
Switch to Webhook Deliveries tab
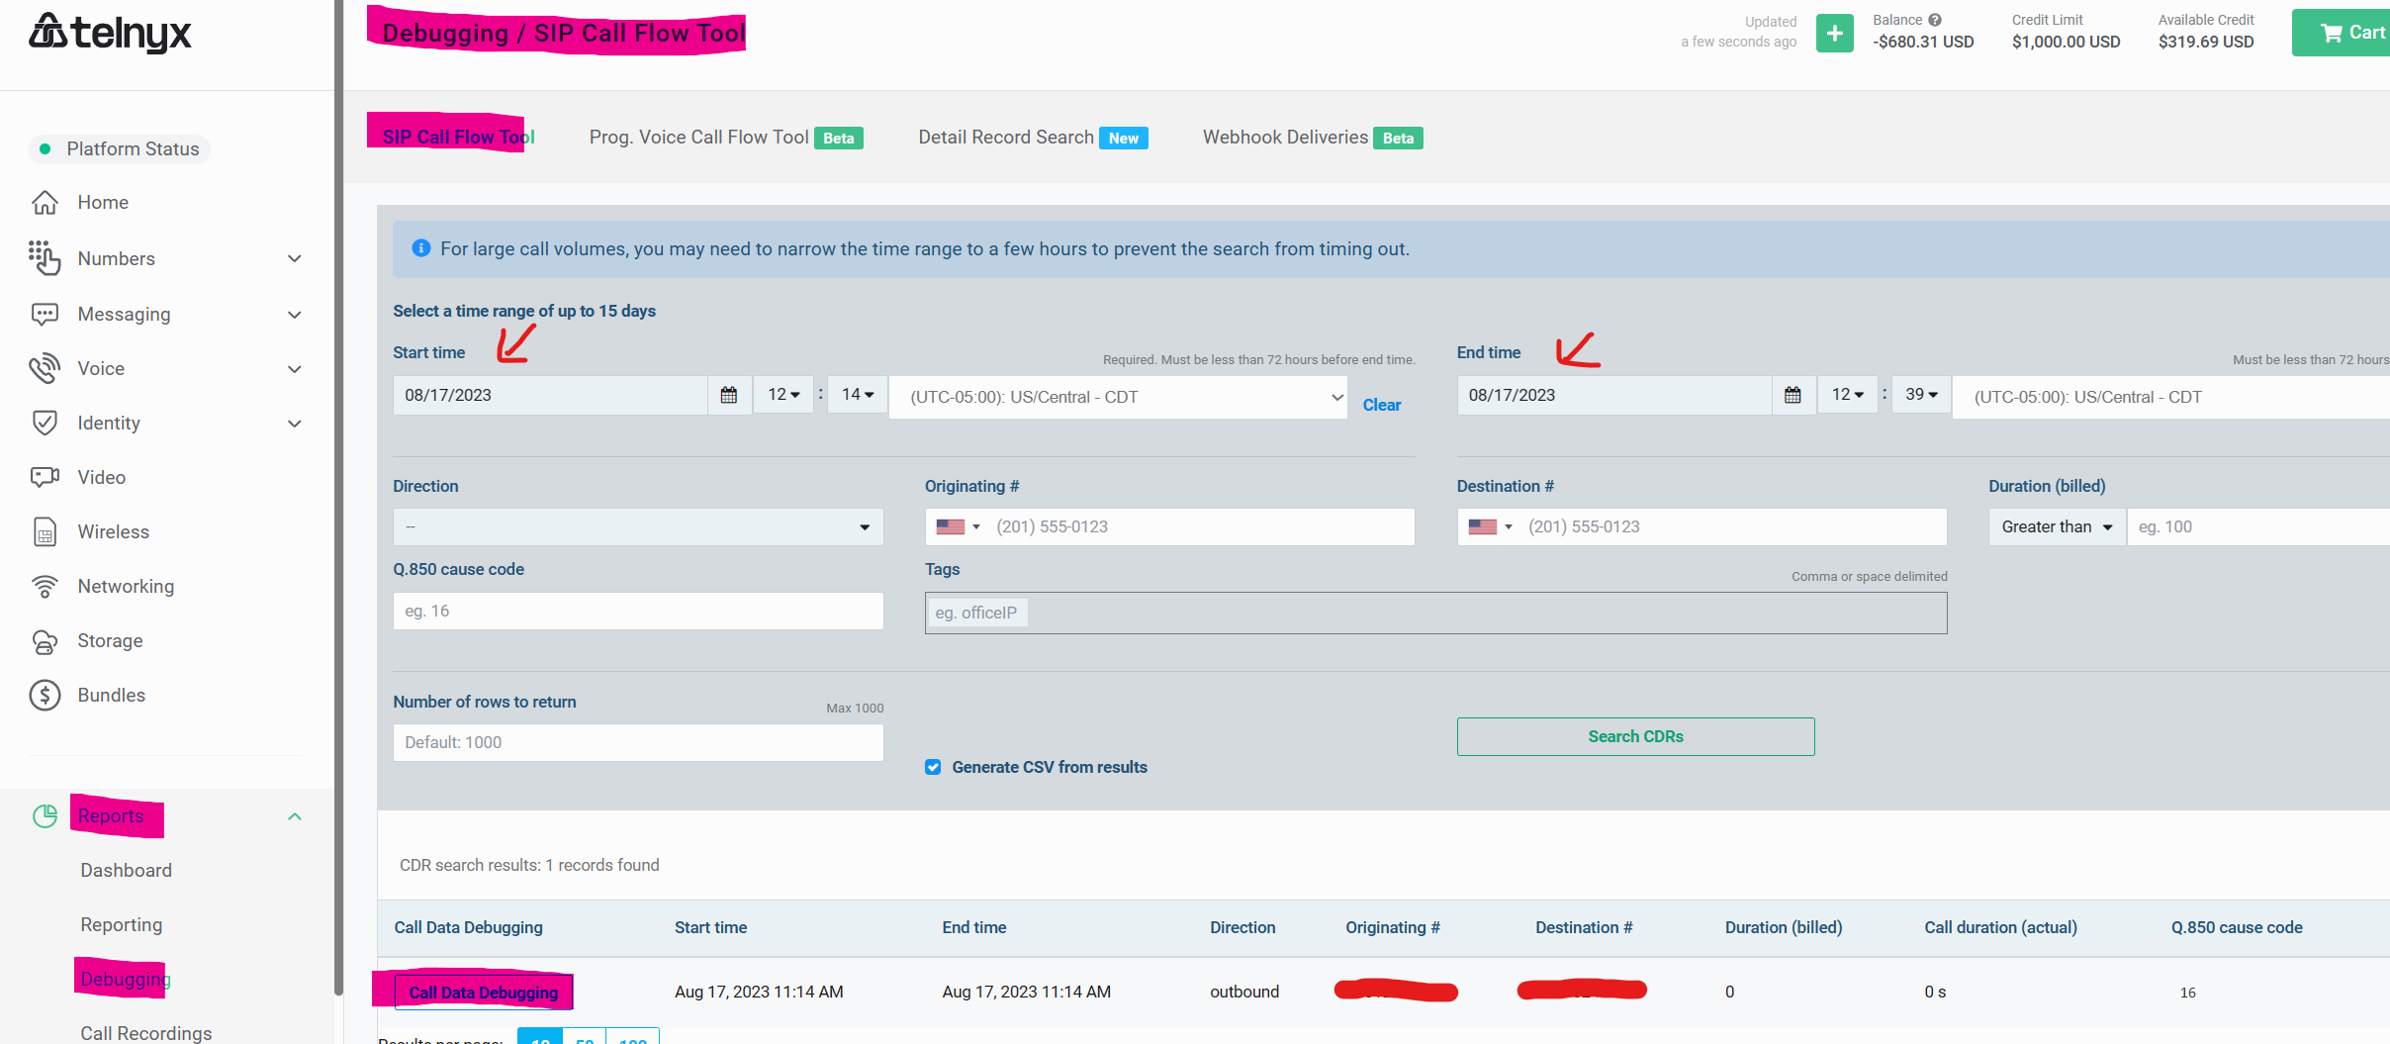[x=1313, y=138]
